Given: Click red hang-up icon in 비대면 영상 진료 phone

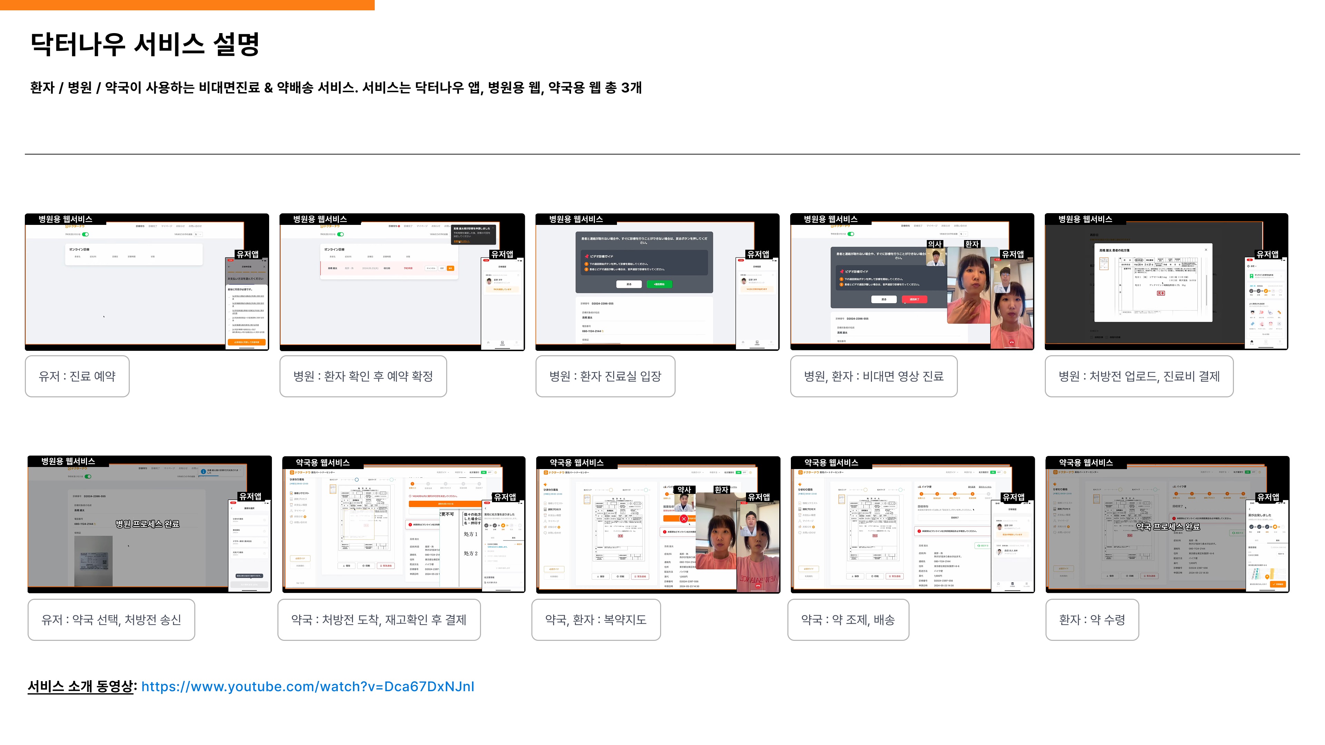Looking at the screenshot, I should (1012, 342).
